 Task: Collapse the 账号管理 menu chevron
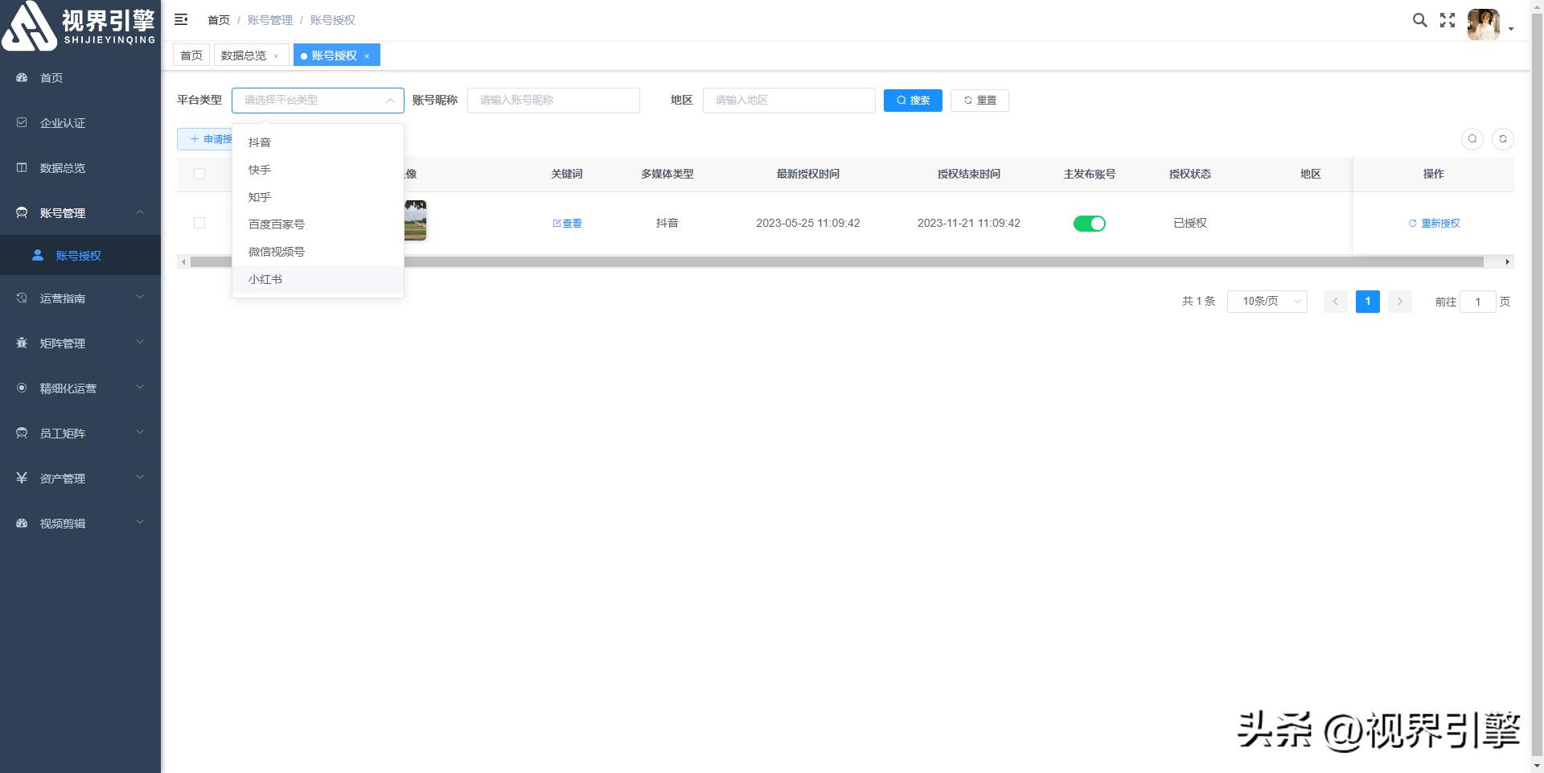(x=138, y=212)
